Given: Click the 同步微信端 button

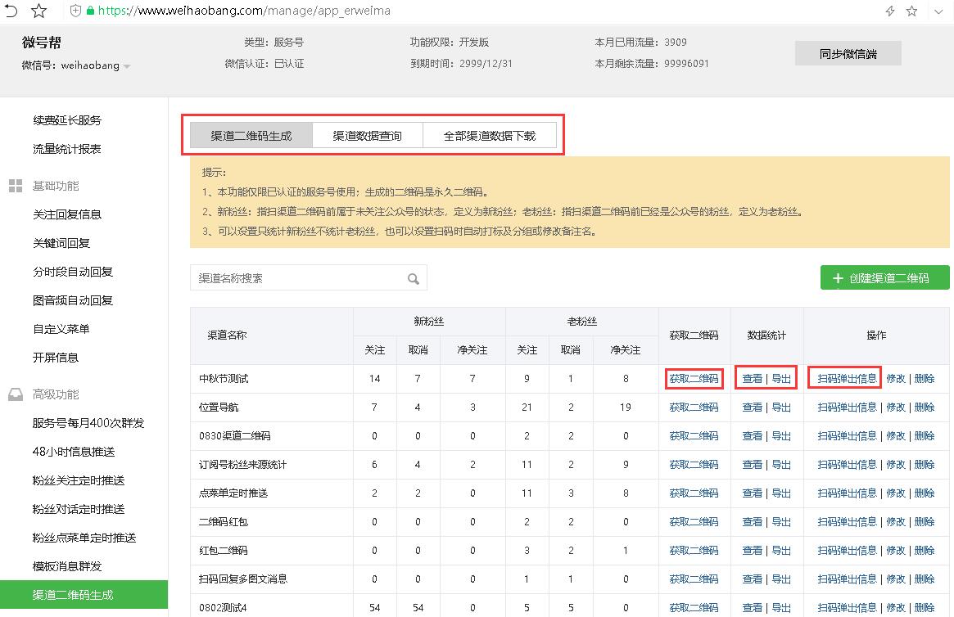Looking at the screenshot, I should (848, 53).
